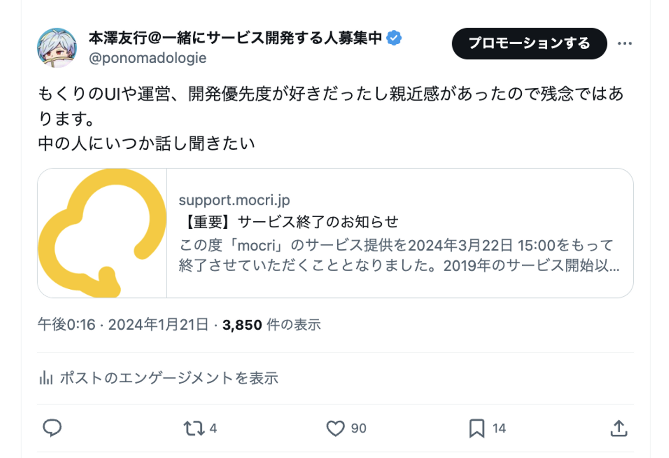
Task: Open the author's profile avatar
Action: [57, 47]
